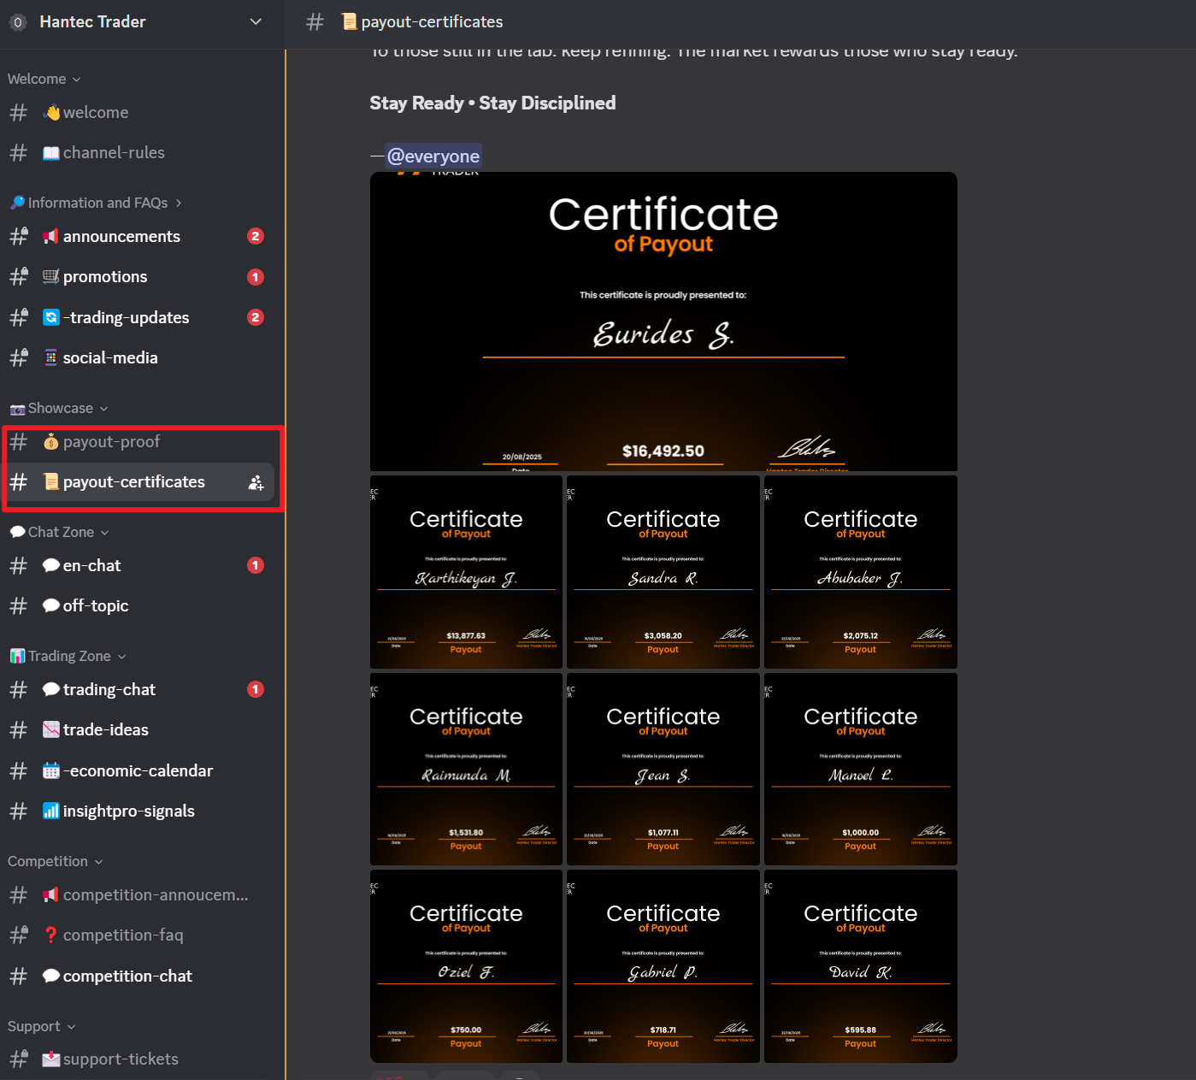1196x1080 pixels.
Task: Collapse the Welcome category
Action: tap(44, 79)
